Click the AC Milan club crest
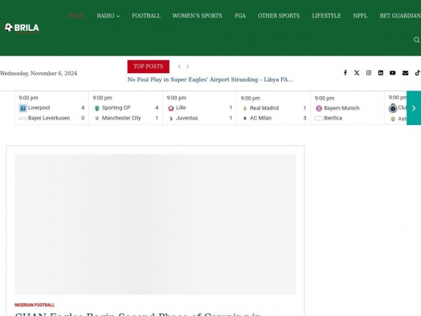 [x=245, y=118]
